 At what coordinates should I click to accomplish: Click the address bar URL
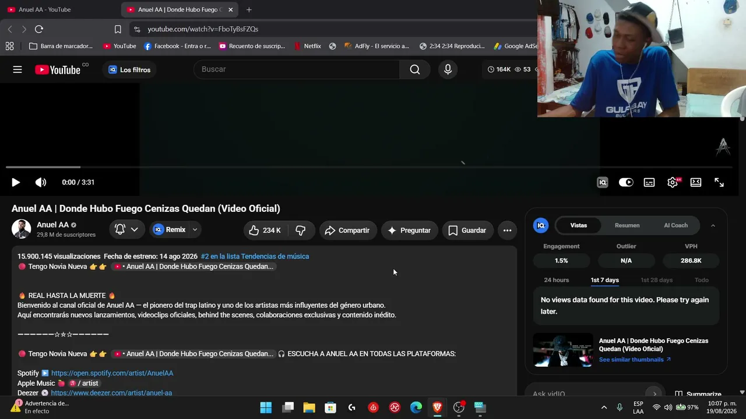point(203,29)
